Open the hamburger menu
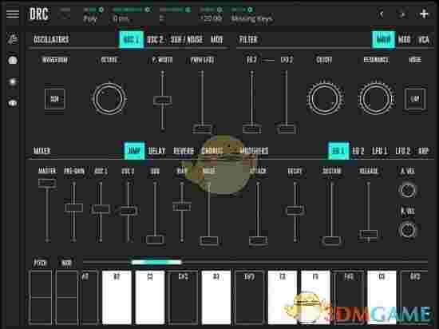439x329 pixels. pos(13,14)
